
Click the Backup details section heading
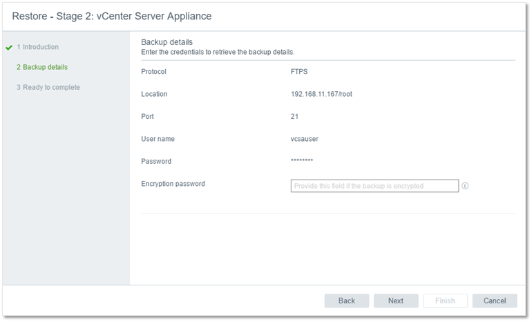(167, 42)
